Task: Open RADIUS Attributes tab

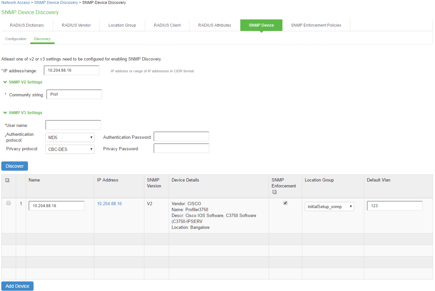Action: pos(215,25)
